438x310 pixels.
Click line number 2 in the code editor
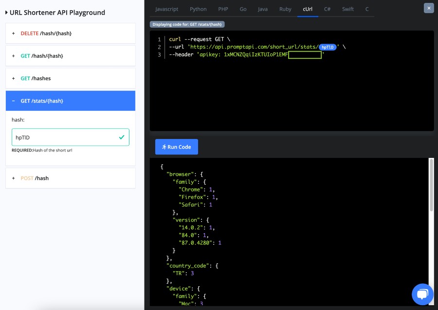coord(159,47)
